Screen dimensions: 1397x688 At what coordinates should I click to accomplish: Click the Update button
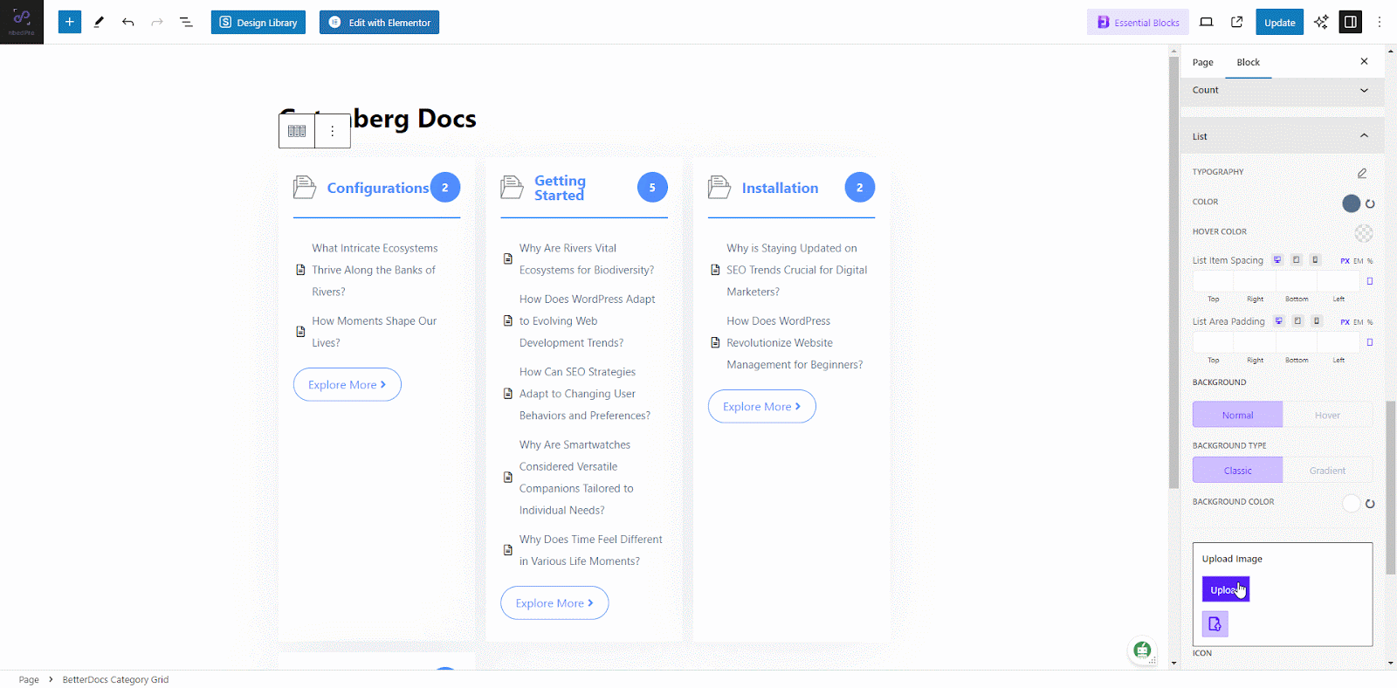[x=1279, y=23]
